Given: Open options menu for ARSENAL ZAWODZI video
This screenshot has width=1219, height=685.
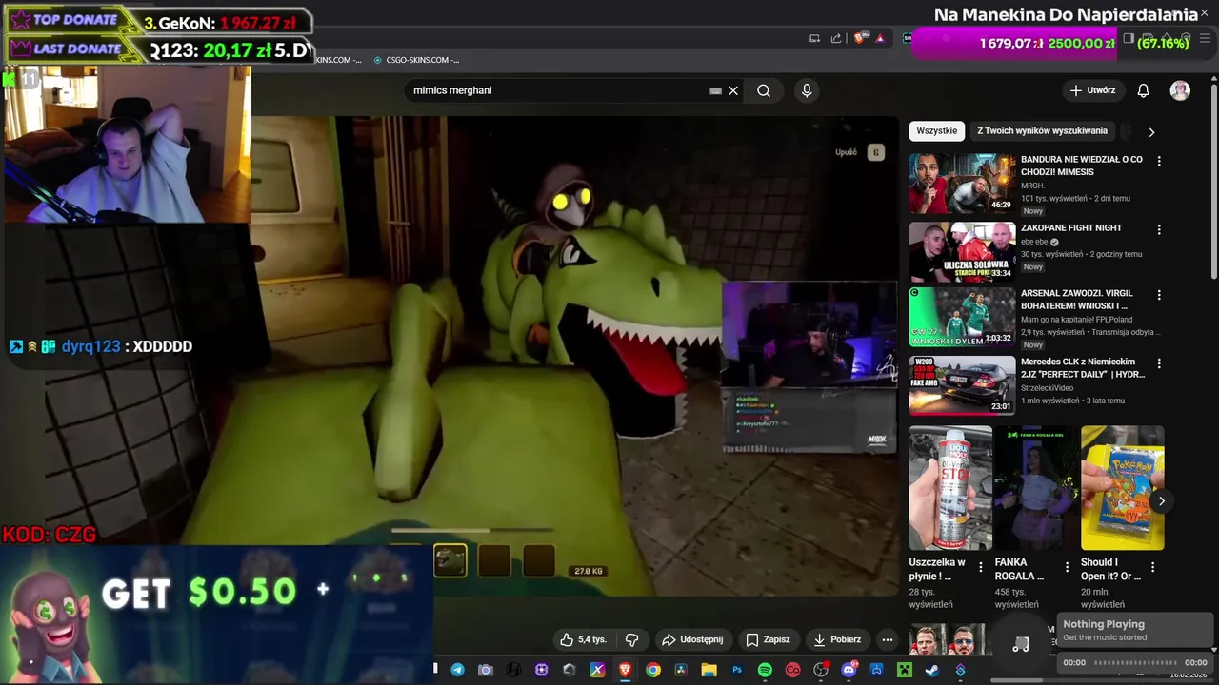Looking at the screenshot, I should (x=1159, y=295).
